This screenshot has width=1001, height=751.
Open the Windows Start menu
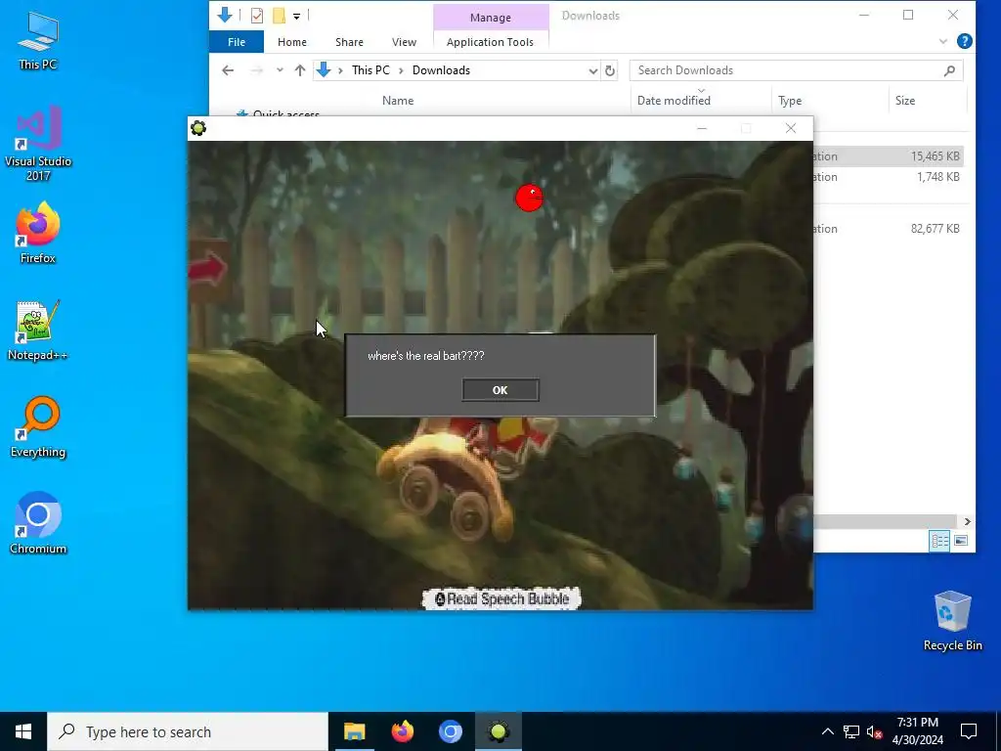(23, 731)
